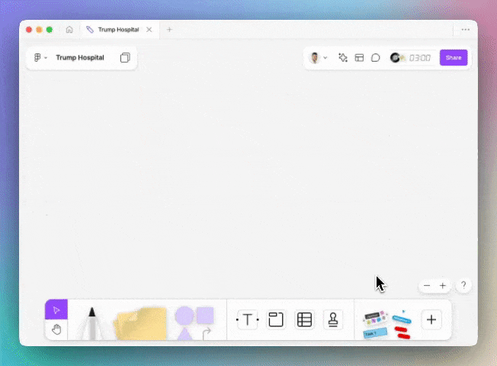Select the hand pan tool
The width and height of the screenshot is (497, 366).
[x=56, y=329]
